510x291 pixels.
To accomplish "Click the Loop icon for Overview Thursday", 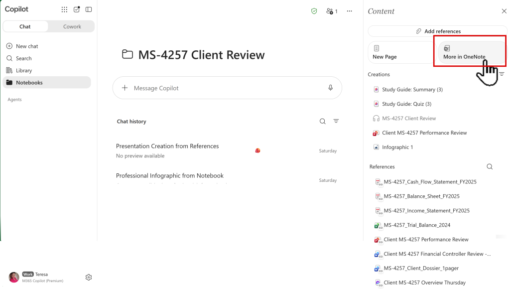I will tap(378, 283).
